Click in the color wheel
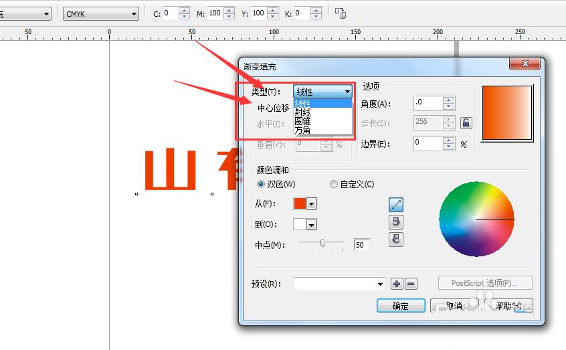566x350 pixels. 476,219
